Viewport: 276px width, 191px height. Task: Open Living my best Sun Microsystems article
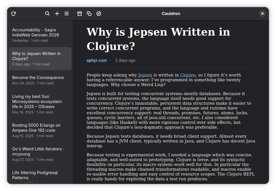tap(40, 104)
